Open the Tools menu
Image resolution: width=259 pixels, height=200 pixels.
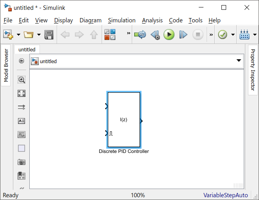(x=196, y=20)
